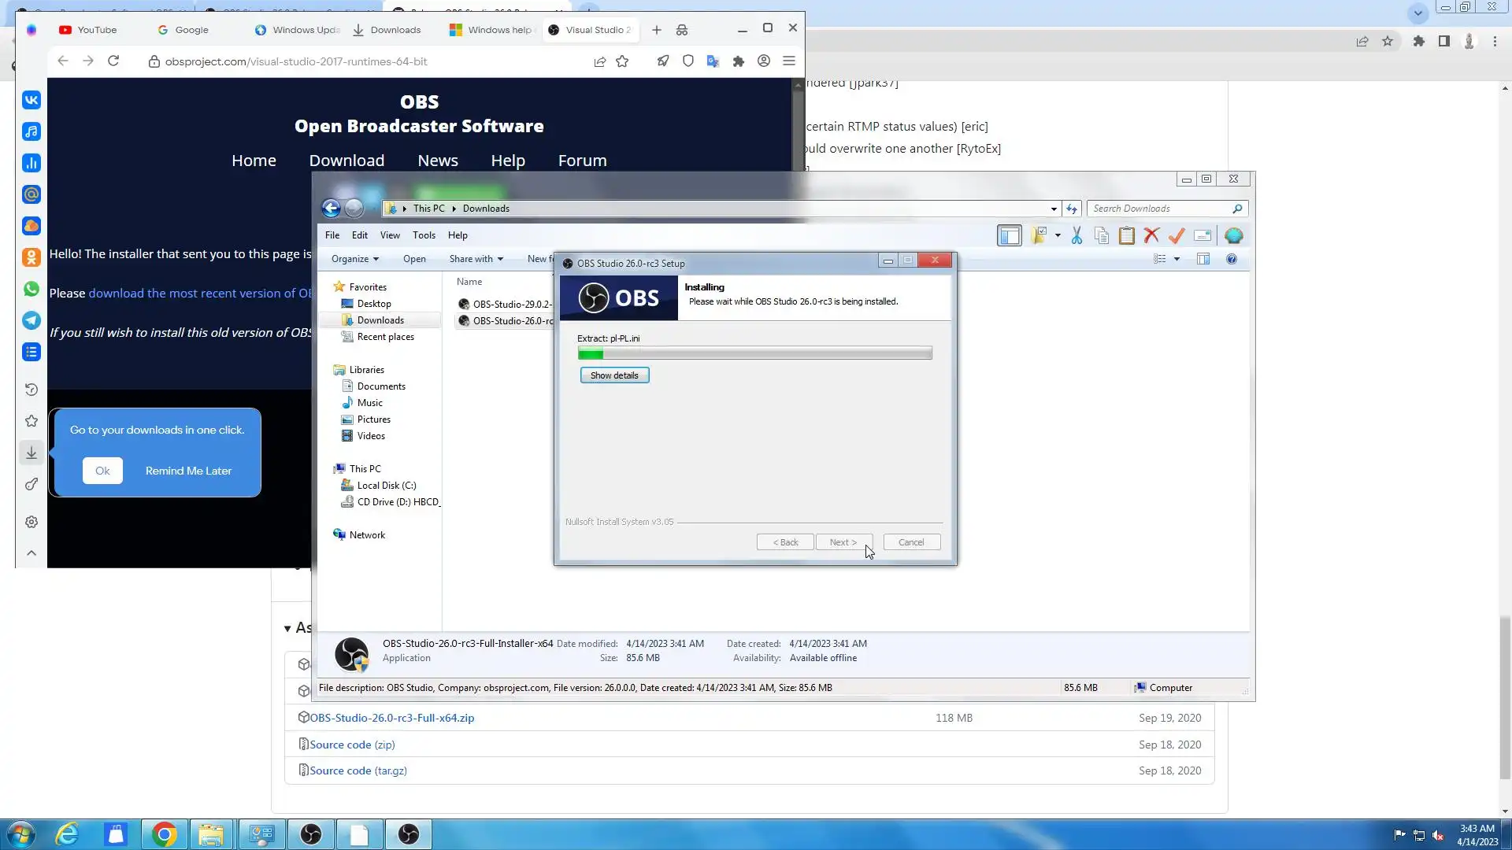
Task: Click the Show details button
Action: (614, 375)
